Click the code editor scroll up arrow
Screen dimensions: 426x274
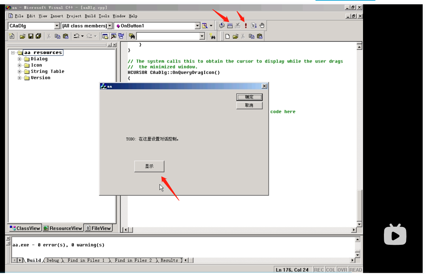[x=359, y=47]
